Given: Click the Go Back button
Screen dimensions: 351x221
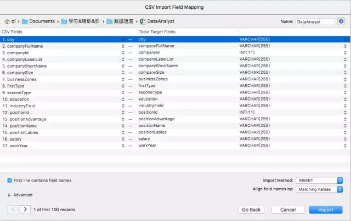Looking at the screenshot, I should point(251,210).
